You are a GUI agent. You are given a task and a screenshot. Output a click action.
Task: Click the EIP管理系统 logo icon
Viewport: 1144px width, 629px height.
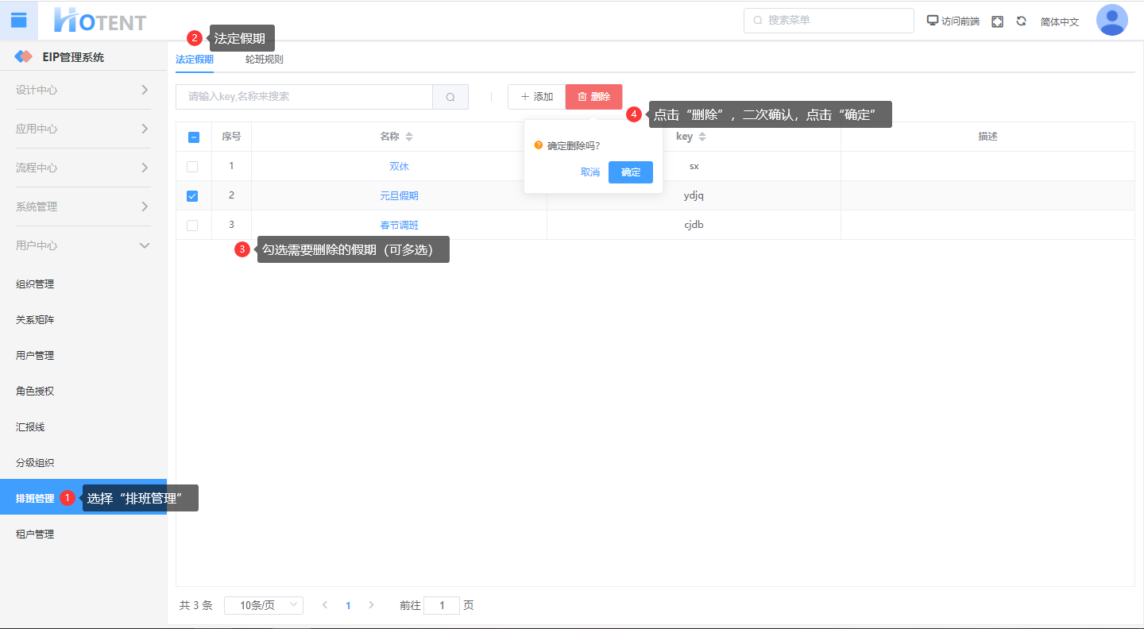(x=24, y=57)
